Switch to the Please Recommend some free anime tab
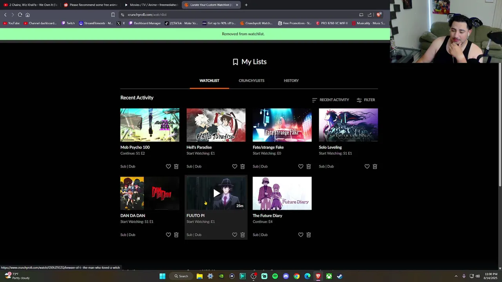The image size is (502, 282). (90, 5)
